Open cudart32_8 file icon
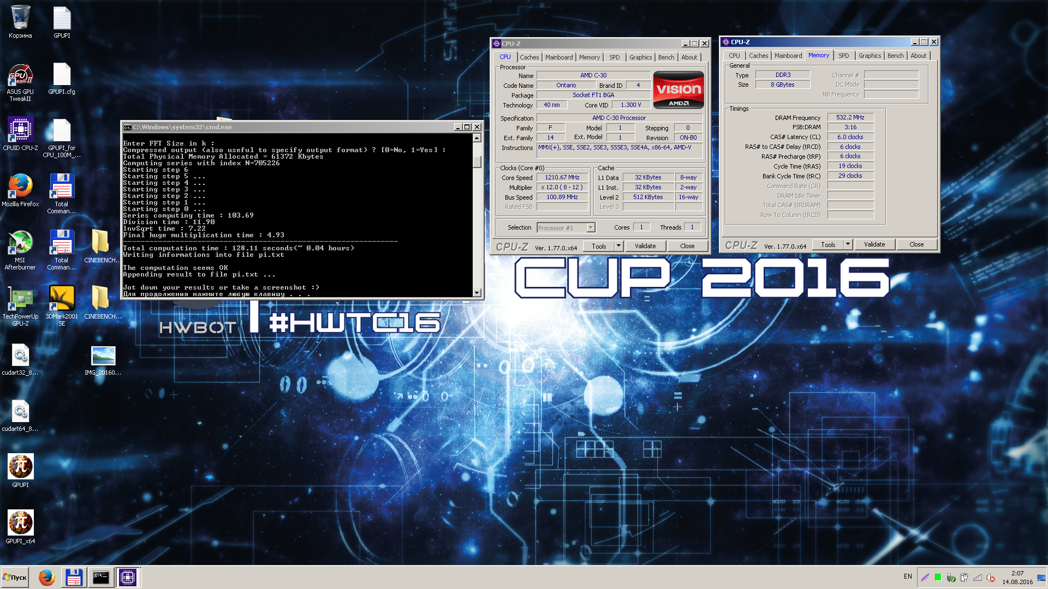The height and width of the screenshot is (589, 1048). (20, 359)
